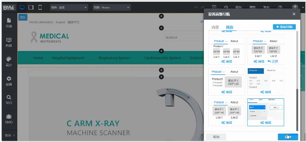Select desktop preview device icon
The width and height of the screenshot is (306, 142).
click(x=22, y=7)
